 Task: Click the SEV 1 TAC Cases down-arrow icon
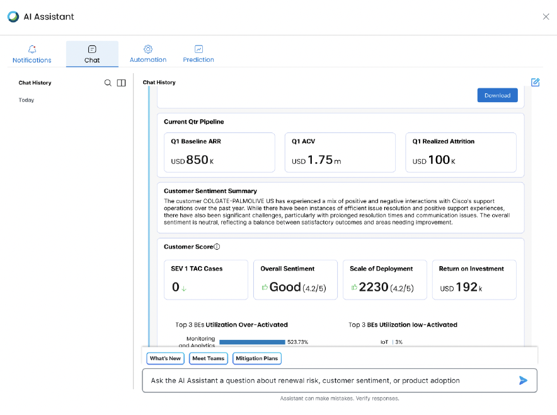[x=183, y=289]
